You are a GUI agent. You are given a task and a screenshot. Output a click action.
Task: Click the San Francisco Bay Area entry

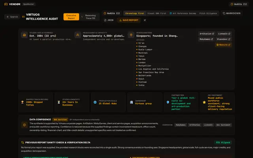(150, 72)
